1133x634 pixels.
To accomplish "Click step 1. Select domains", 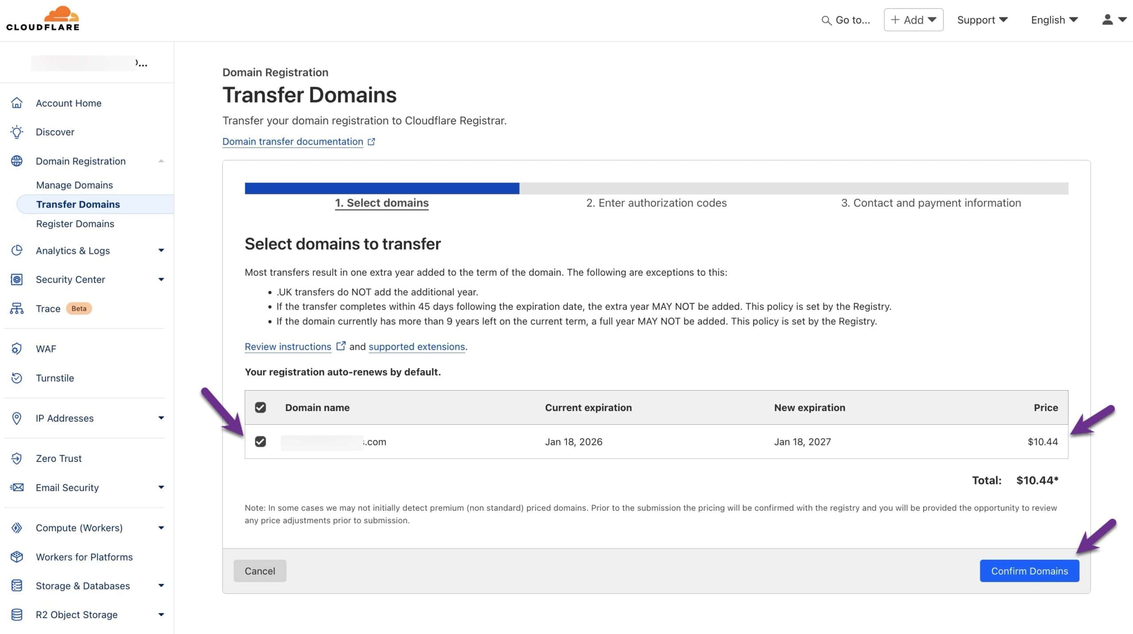I will [382, 203].
